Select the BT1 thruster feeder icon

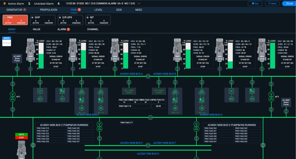click(x=40, y=95)
